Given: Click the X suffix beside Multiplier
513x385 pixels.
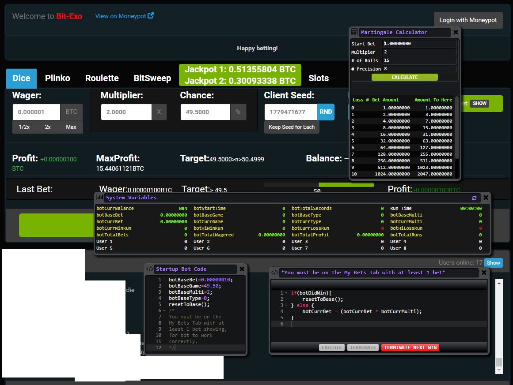Looking at the screenshot, I should [x=159, y=112].
